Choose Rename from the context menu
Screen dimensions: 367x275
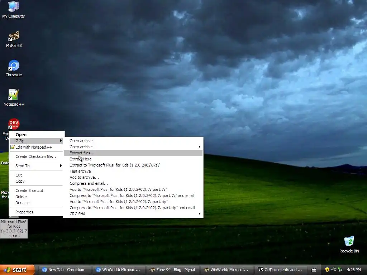point(37,203)
